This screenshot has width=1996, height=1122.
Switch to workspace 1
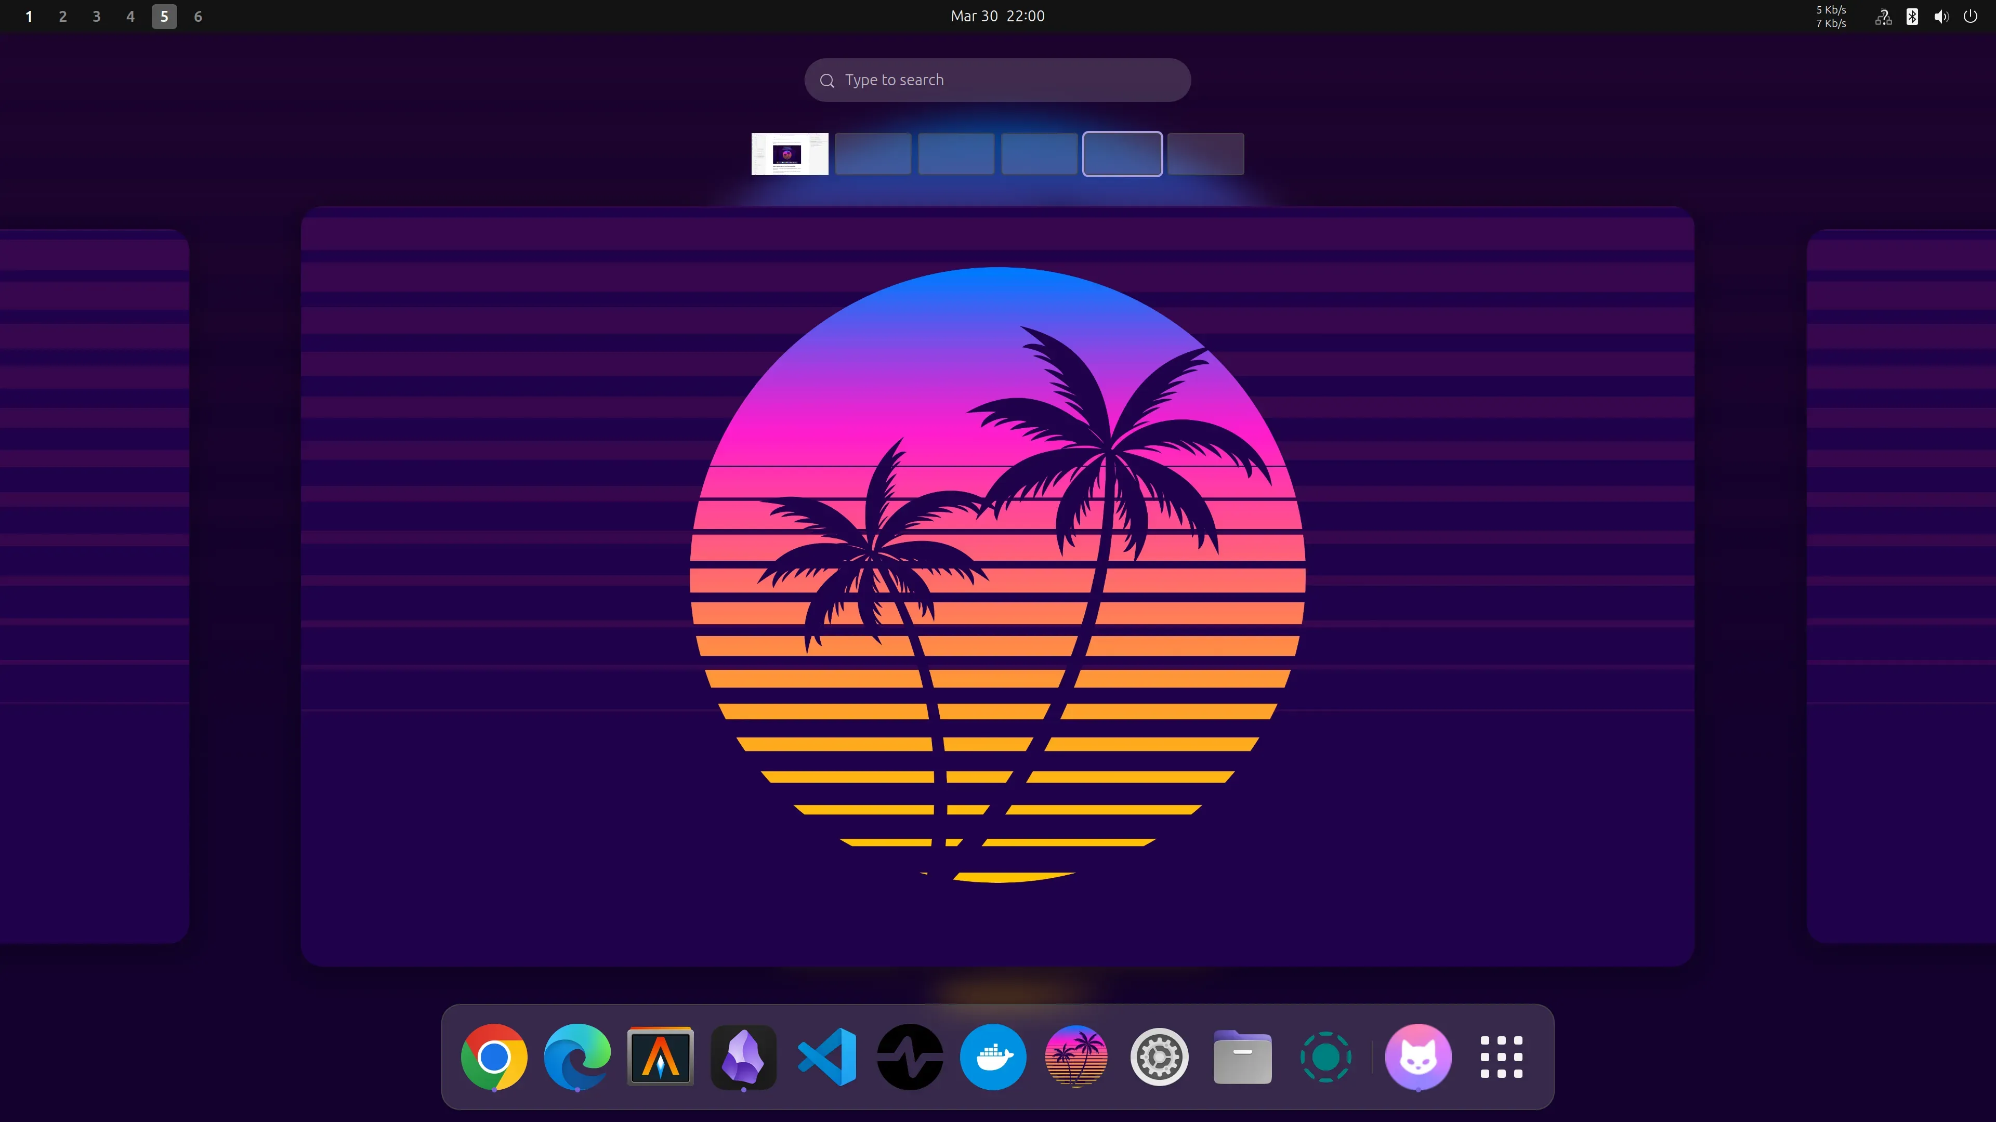tap(30, 16)
